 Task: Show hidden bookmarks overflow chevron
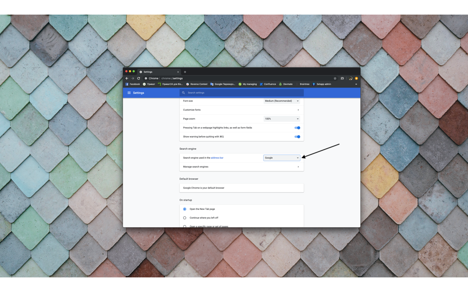[356, 84]
